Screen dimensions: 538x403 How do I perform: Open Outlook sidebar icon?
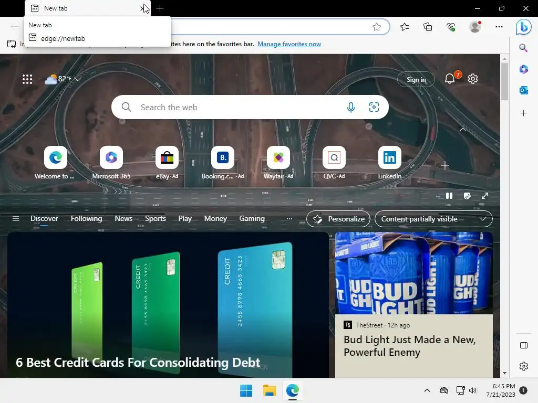(524, 90)
